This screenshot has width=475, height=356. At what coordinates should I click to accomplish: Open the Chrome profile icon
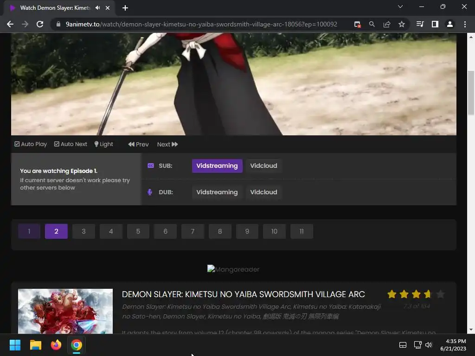pyautogui.click(x=450, y=24)
